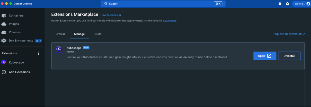
Task: Open the Volumes drive icon
Action: pos(4,32)
